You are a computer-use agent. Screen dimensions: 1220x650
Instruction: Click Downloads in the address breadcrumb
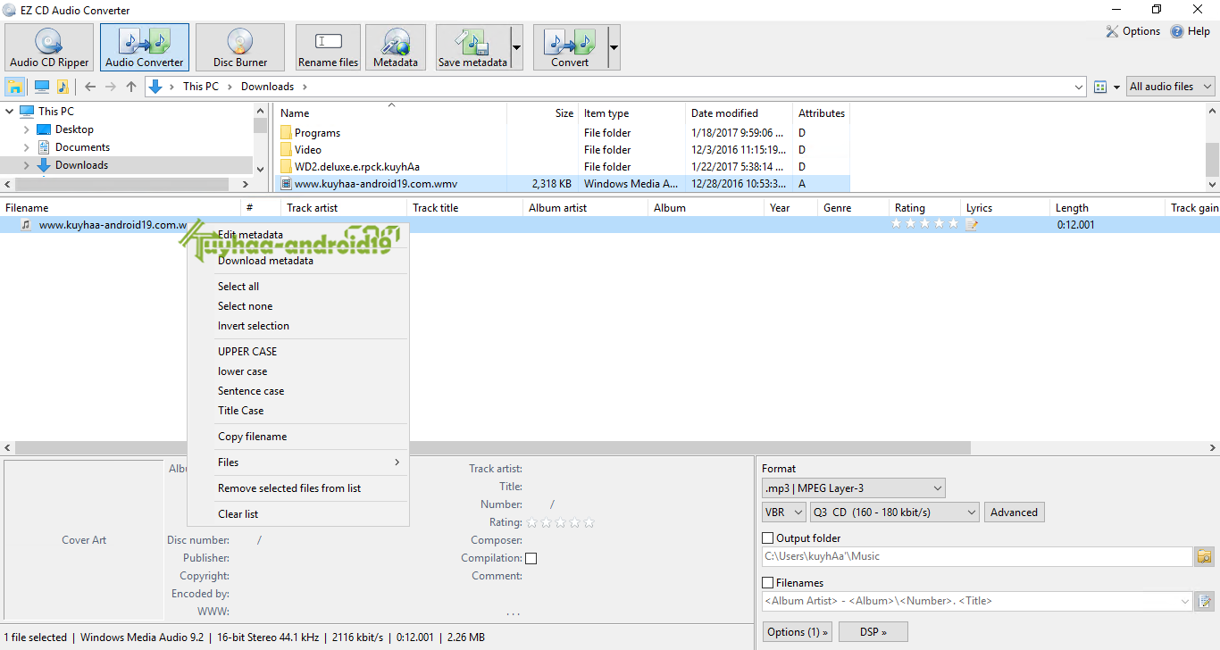tap(267, 87)
